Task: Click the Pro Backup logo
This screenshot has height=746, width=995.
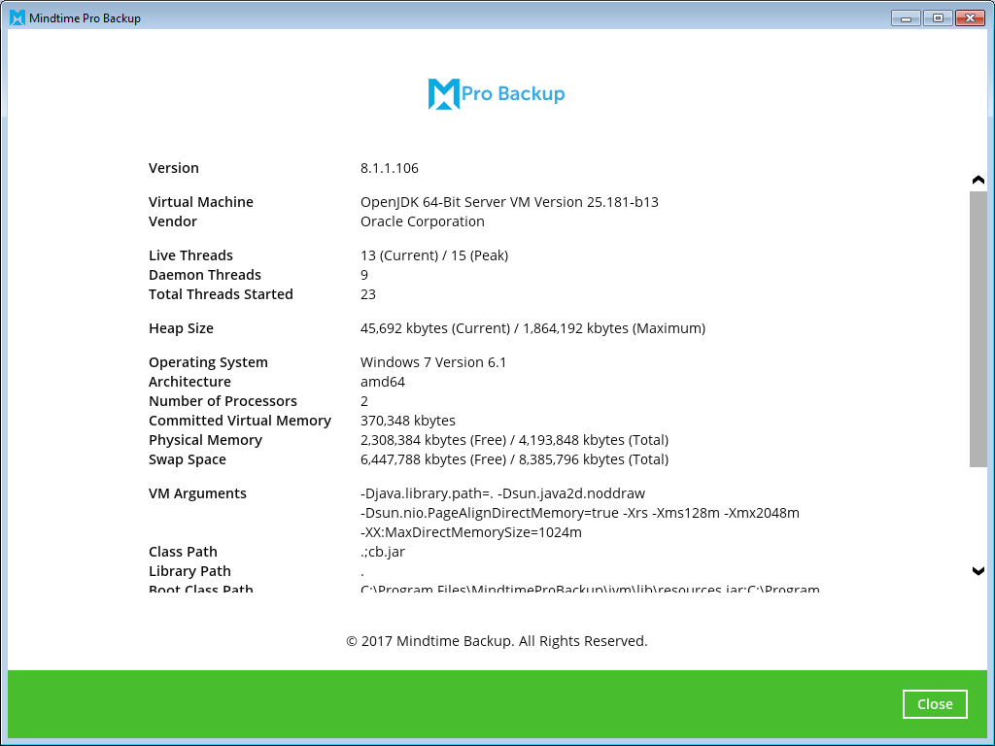Action: pos(497,94)
